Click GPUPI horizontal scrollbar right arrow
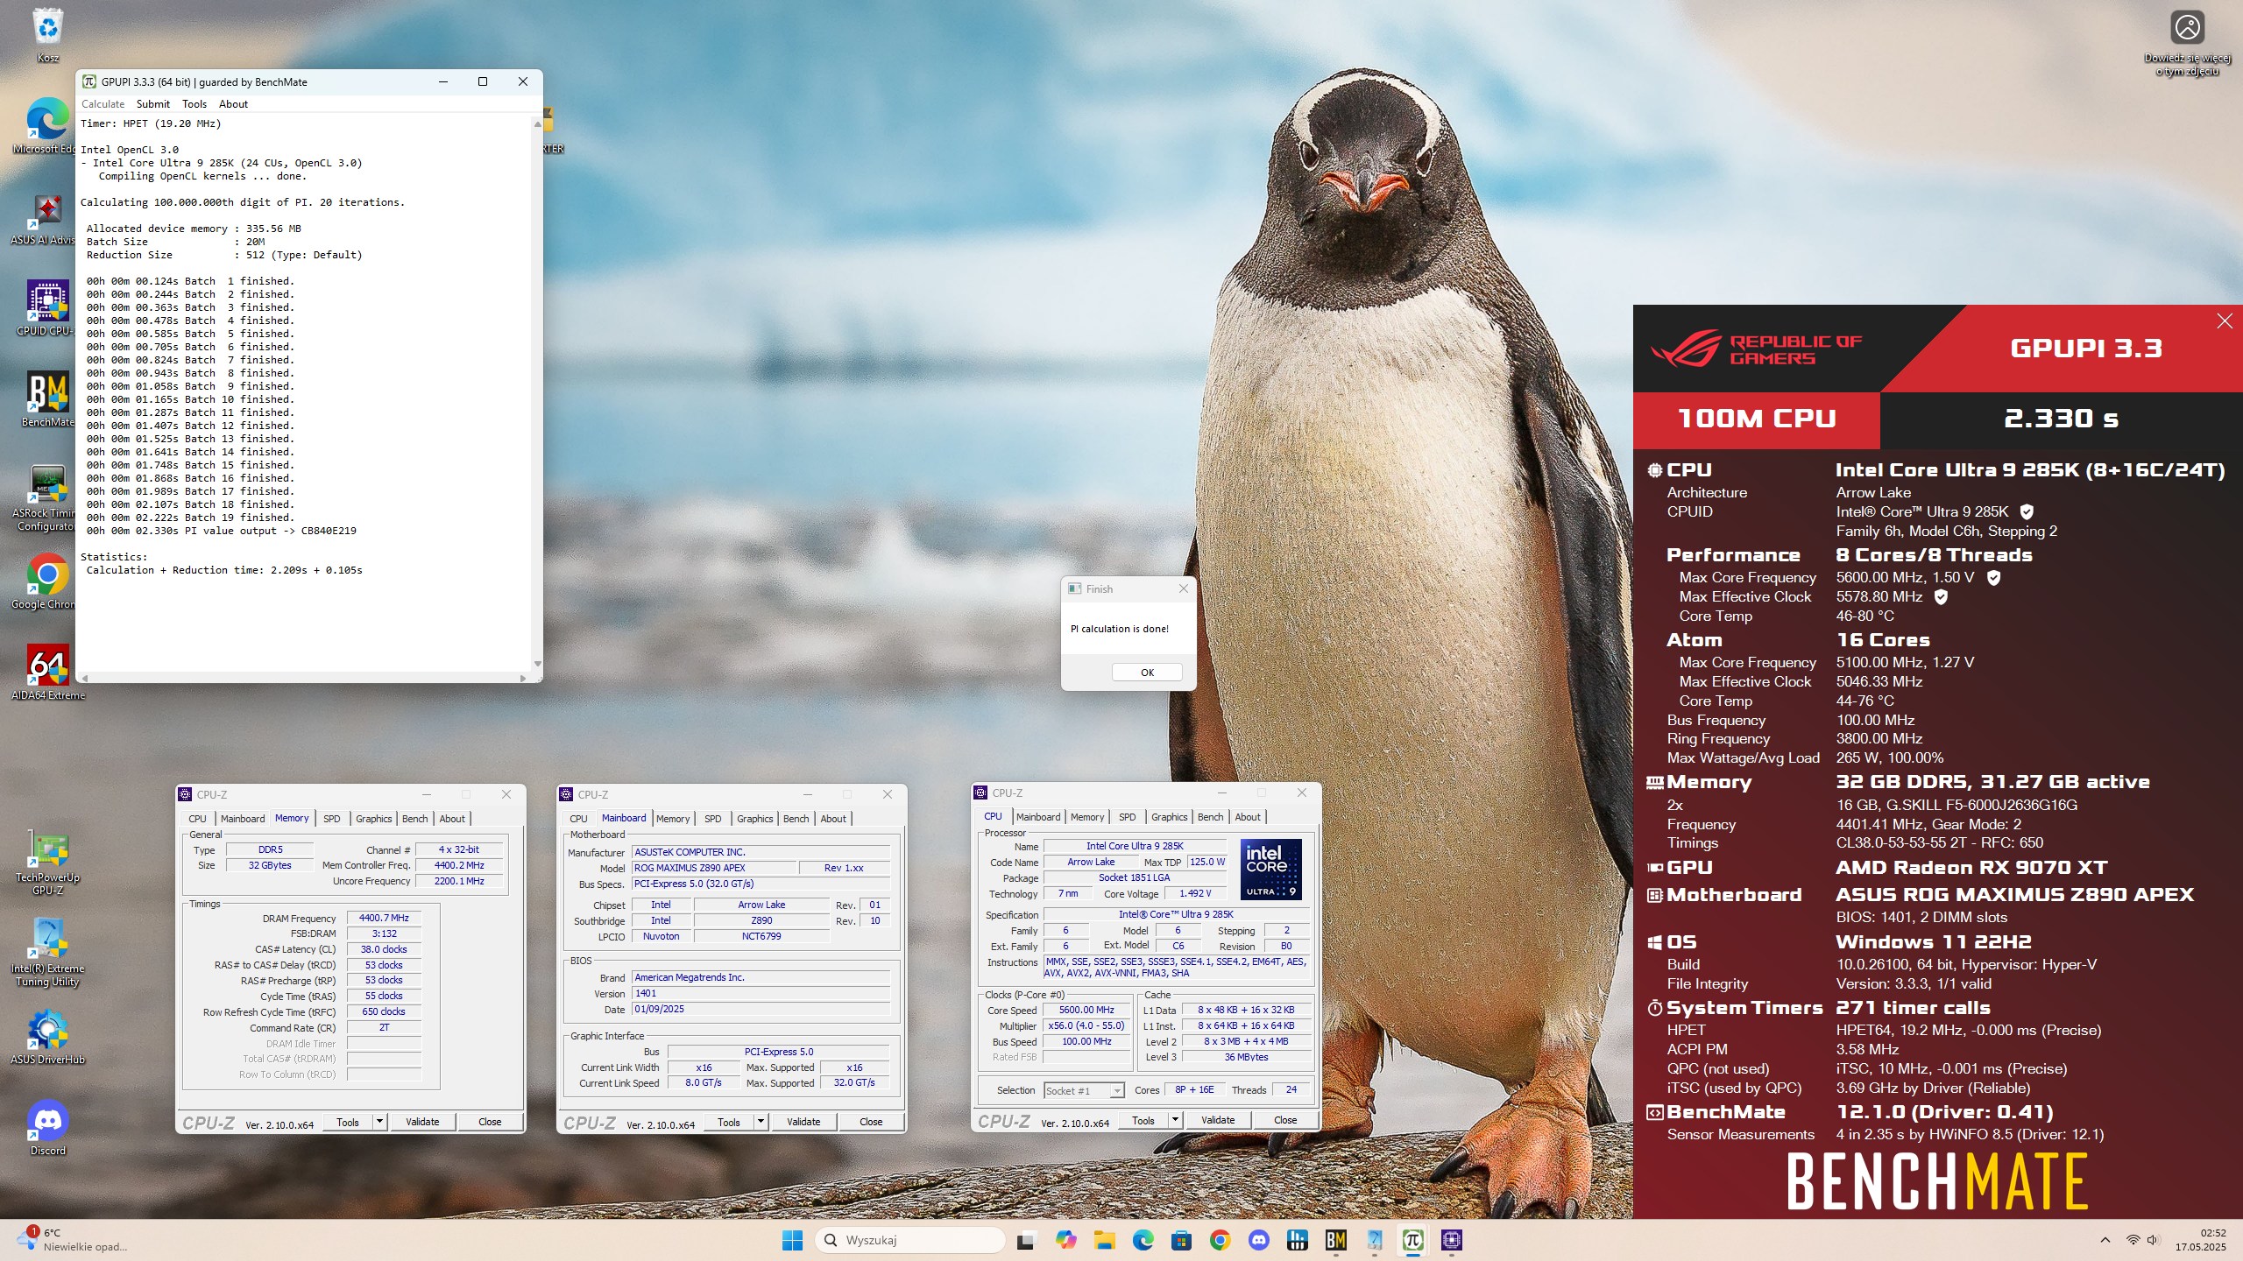 [523, 678]
